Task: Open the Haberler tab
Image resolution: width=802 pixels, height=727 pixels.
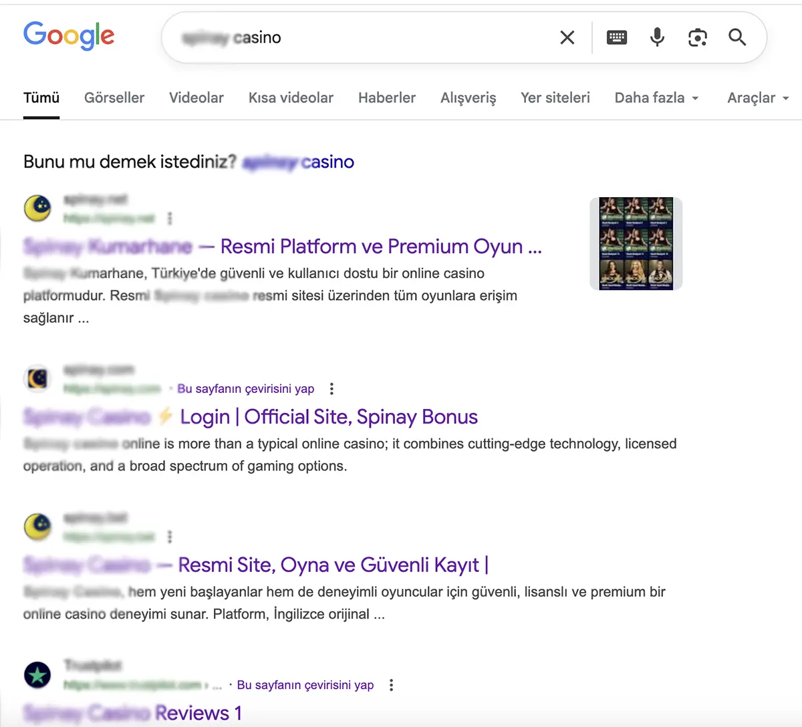Action: click(x=387, y=98)
